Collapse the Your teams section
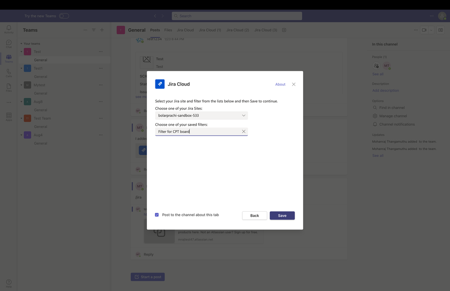 (21, 44)
